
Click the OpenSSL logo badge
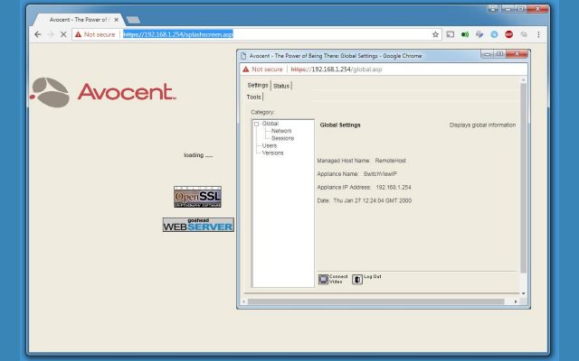[x=197, y=197]
